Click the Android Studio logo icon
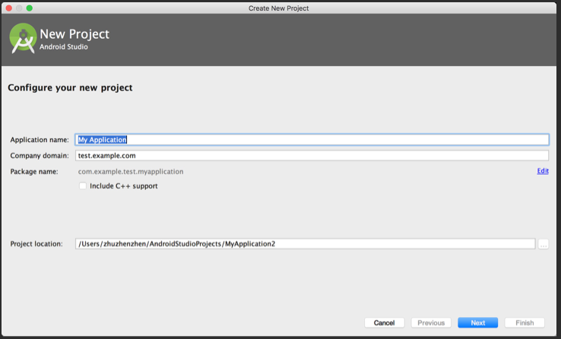561x339 pixels. tap(23, 38)
